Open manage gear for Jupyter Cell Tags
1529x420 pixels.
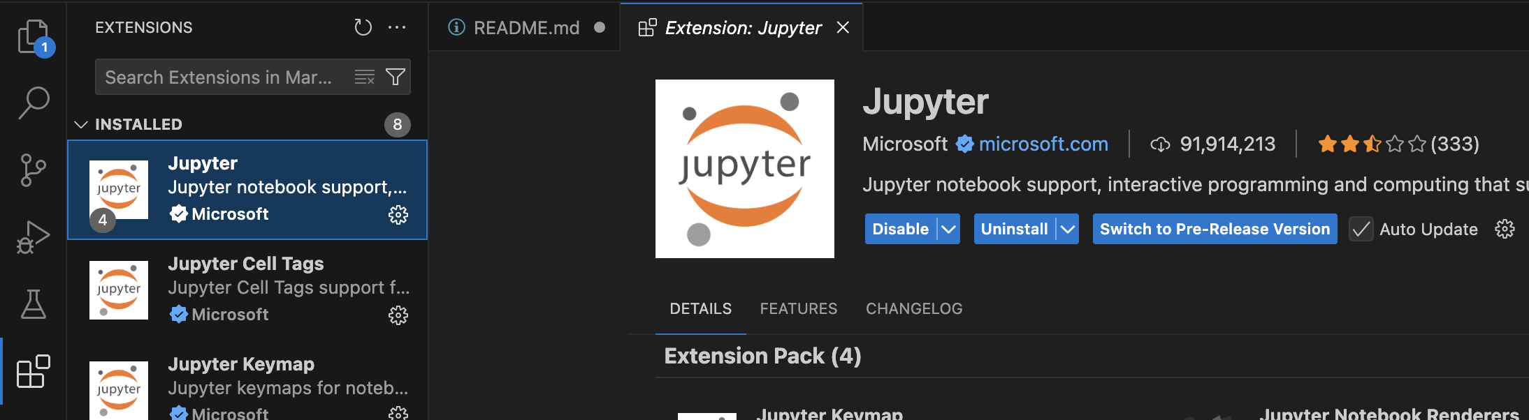point(398,315)
